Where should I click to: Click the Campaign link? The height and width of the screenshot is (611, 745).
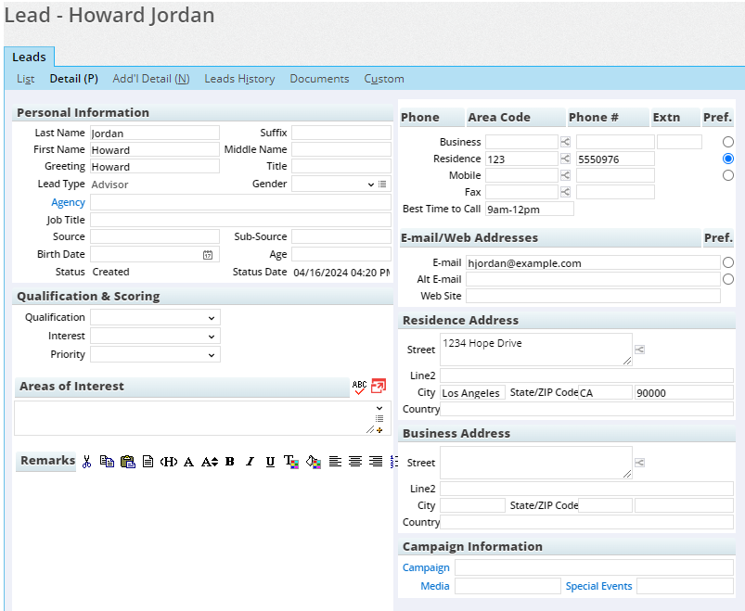click(426, 567)
